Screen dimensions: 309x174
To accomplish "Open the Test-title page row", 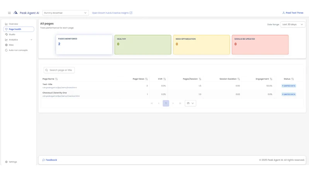I will 172,86.
